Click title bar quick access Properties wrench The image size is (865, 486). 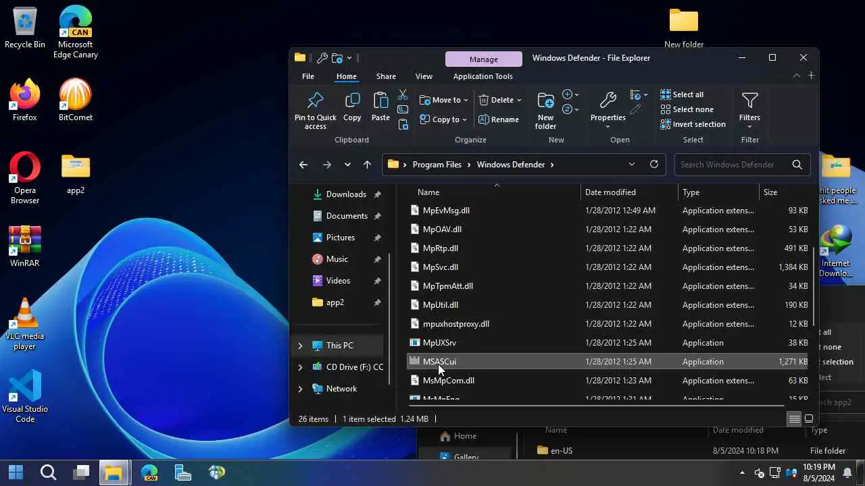pyautogui.click(x=322, y=58)
